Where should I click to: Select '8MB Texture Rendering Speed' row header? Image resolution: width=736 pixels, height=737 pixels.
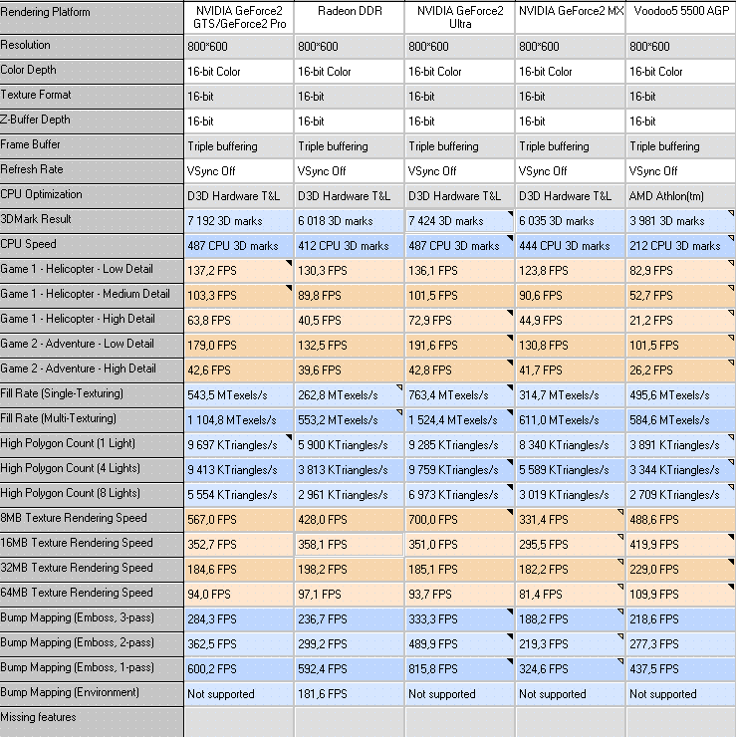[92, 520]
